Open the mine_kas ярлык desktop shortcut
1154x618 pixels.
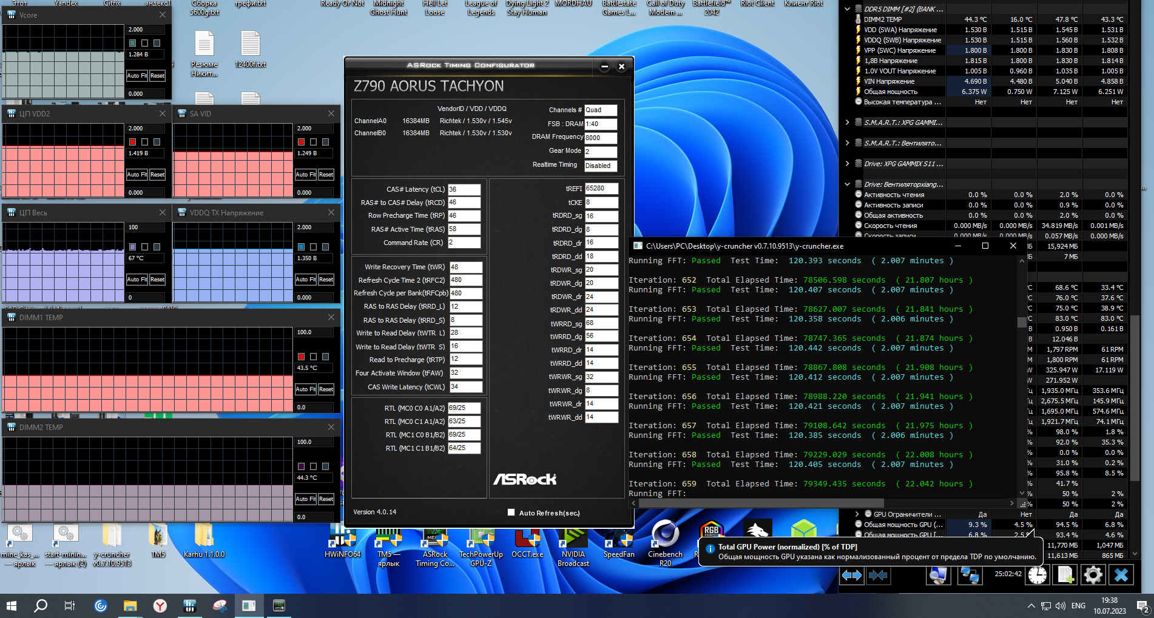[19, 545]
